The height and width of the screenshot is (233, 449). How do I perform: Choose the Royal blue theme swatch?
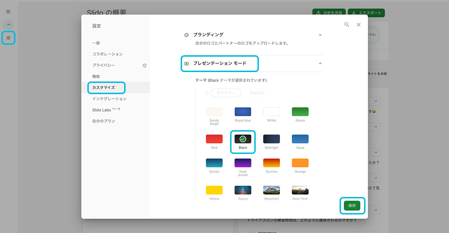coord(243,112)
